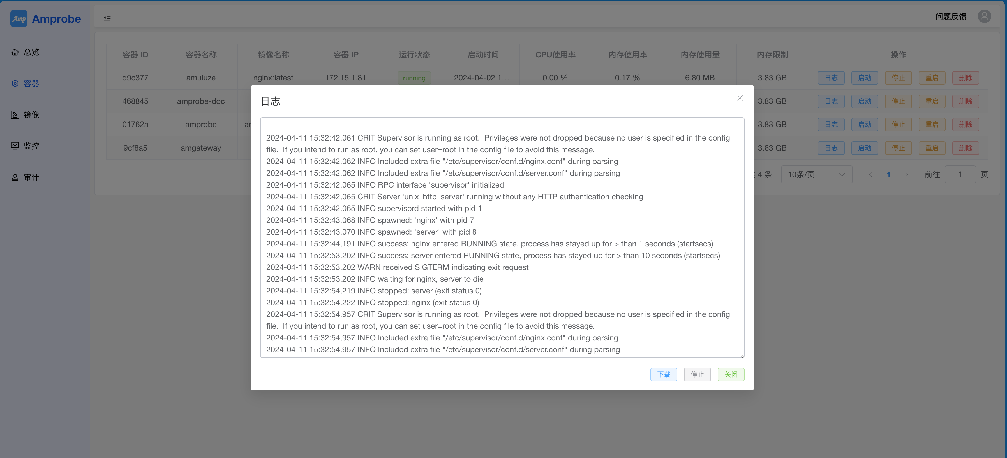Click the stamp icon beside 审计
This screenshot has height=458, width=1007.
15,177
